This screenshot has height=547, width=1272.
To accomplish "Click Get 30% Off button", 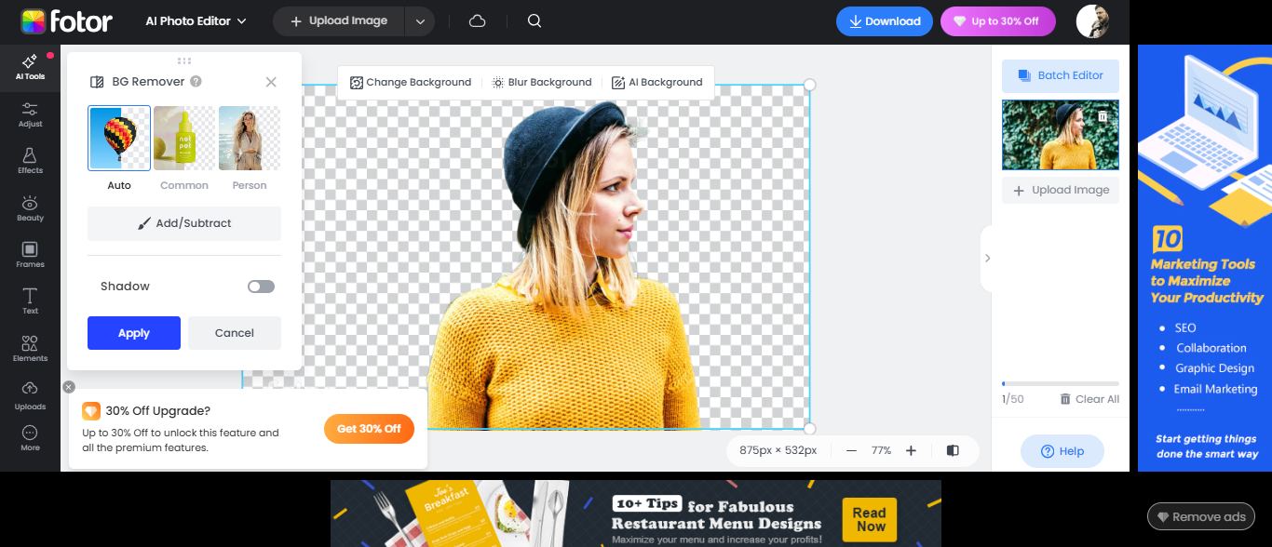I will [x=369, y=429].
